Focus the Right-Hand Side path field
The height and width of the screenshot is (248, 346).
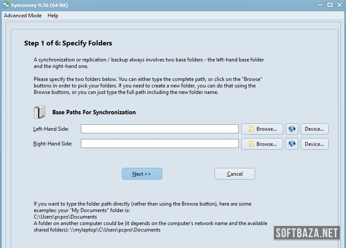tap(160, 144)
